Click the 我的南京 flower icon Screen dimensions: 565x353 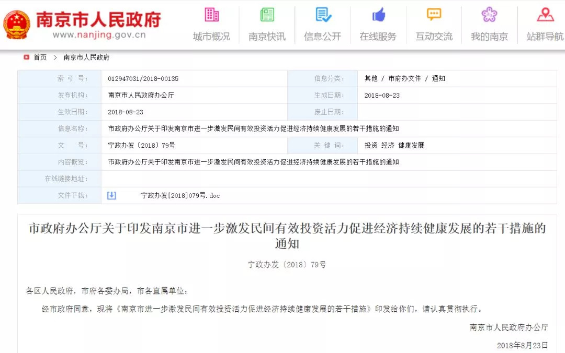tap(489, 15)
